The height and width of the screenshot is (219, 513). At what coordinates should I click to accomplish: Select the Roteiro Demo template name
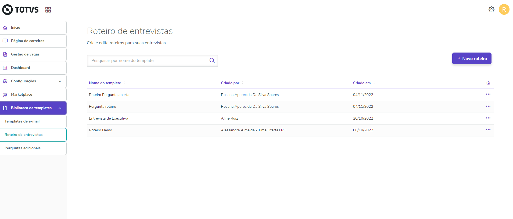pos(101,130)
